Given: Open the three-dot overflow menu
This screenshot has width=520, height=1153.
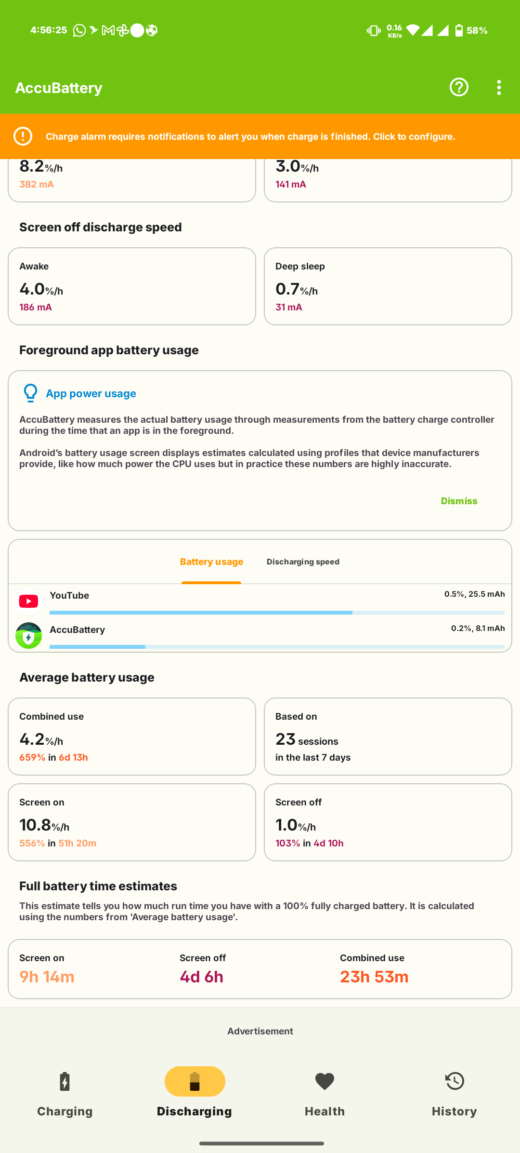Looking at the screenshot, I should pyautogui.click(x=499, y=87).
